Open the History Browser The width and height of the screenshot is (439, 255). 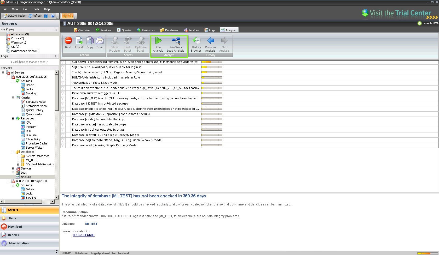tap(196, 45)
